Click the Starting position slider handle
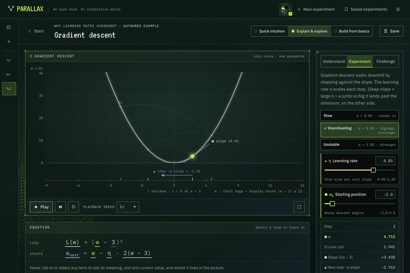The height and width of the screenshot is (273, 410). point(332,203)
